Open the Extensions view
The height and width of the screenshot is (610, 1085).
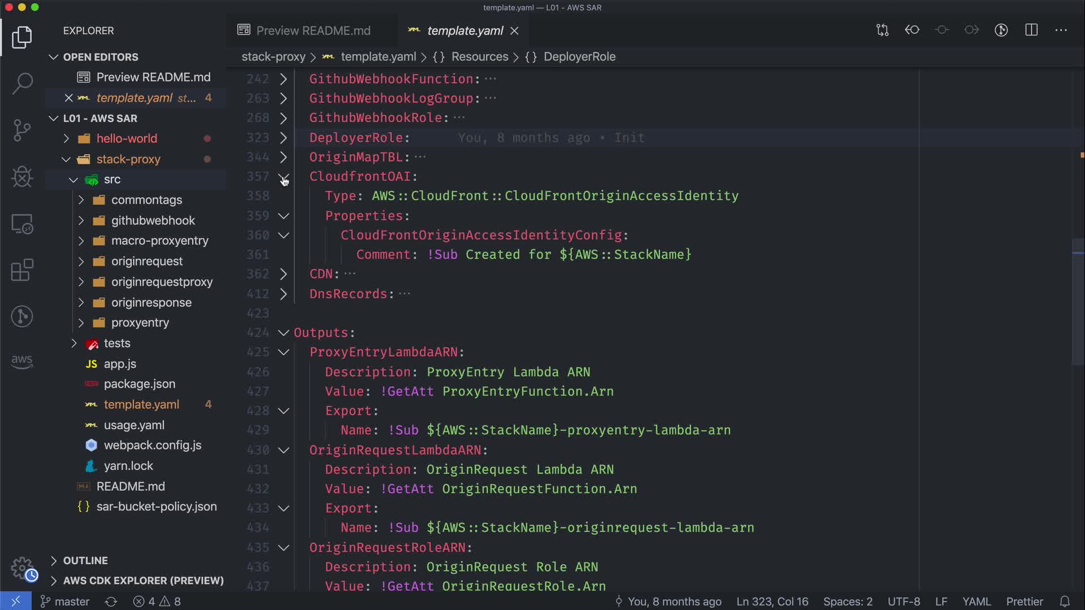click(22, 270)
